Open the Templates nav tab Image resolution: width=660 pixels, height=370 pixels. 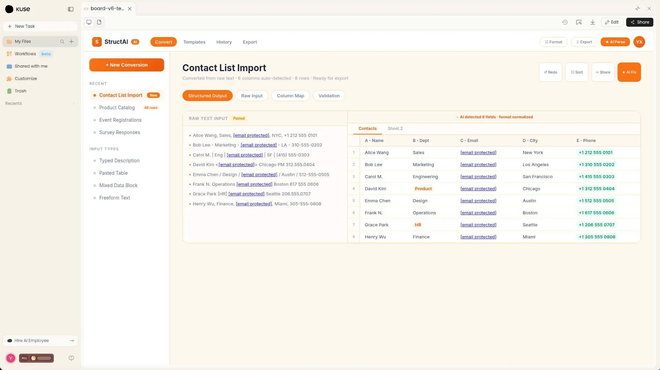click(x=194, y=42)
